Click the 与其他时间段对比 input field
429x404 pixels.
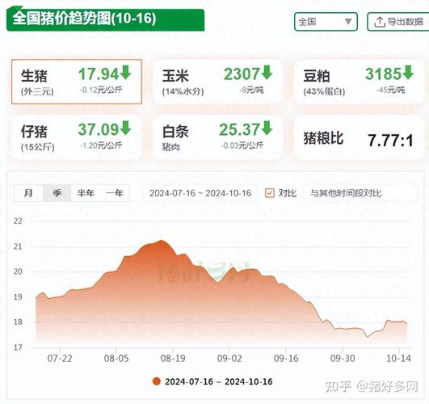[x=360, y=193]
